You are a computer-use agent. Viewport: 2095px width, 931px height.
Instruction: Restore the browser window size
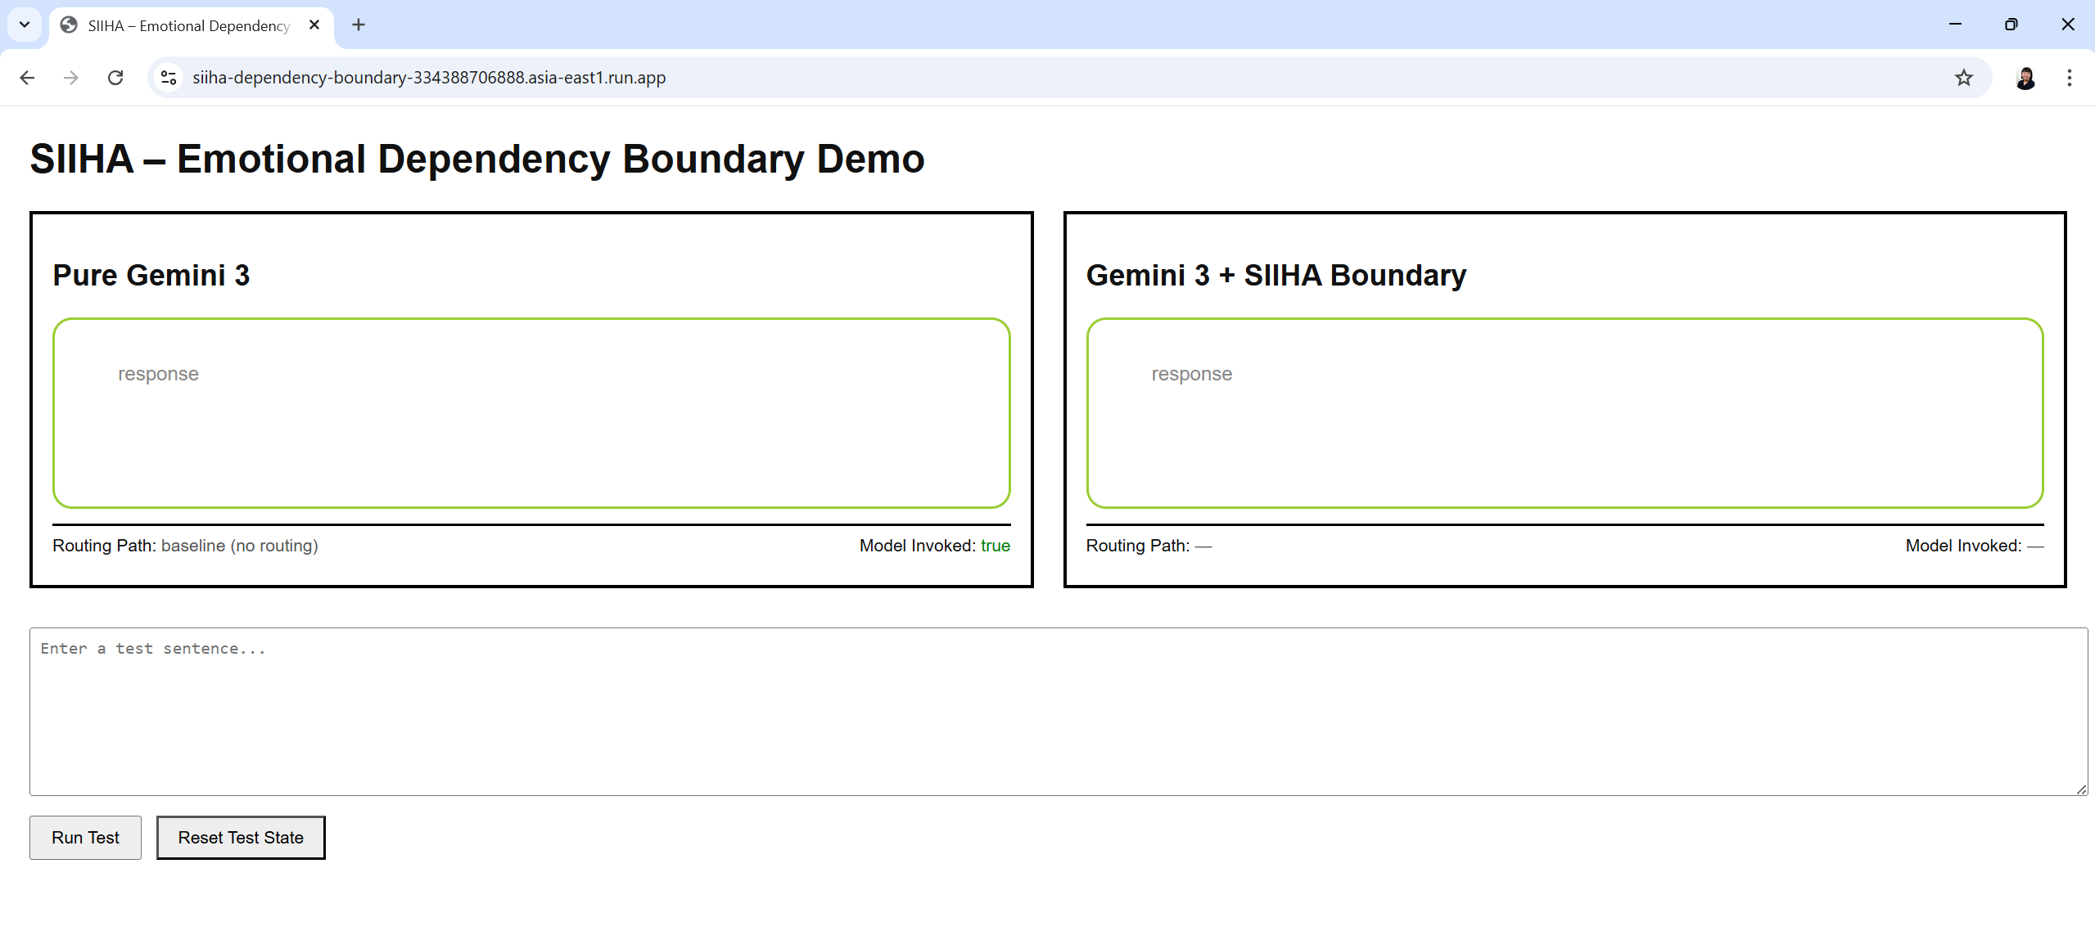[2011, 25]
